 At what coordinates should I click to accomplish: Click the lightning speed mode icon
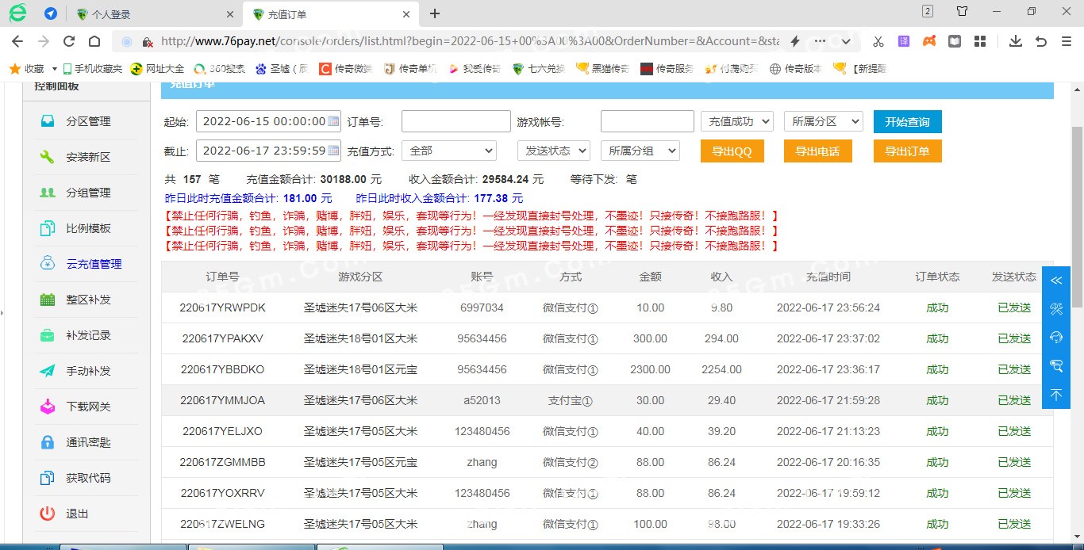click(795, 41)
